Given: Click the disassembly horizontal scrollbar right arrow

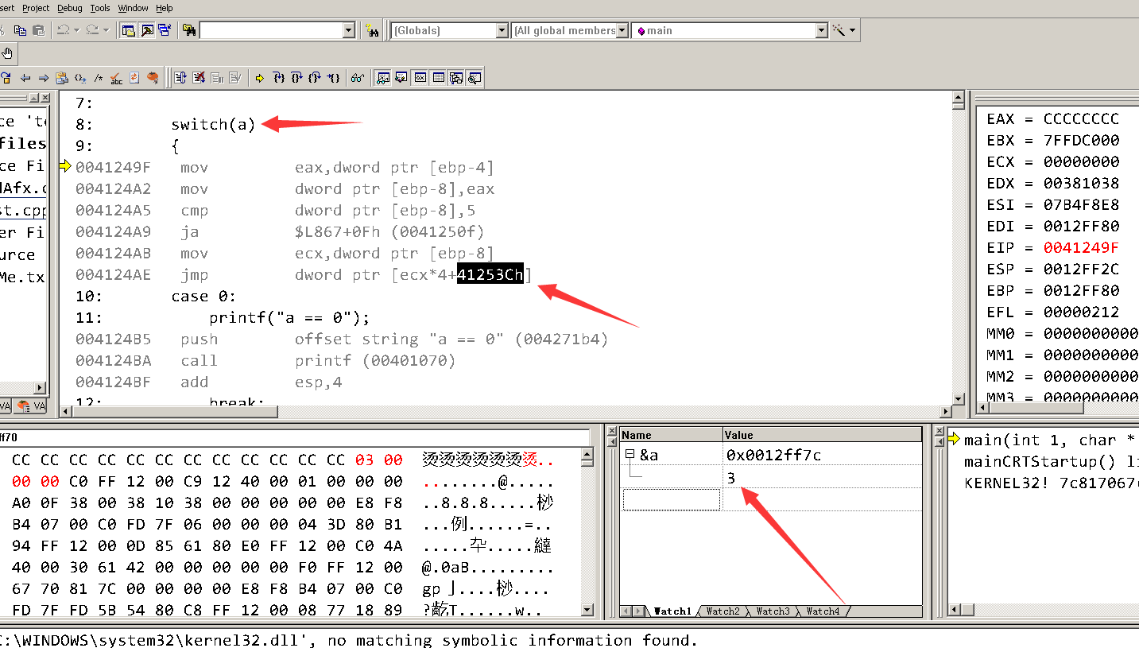Looking at the screenshot, I should 946,412.
